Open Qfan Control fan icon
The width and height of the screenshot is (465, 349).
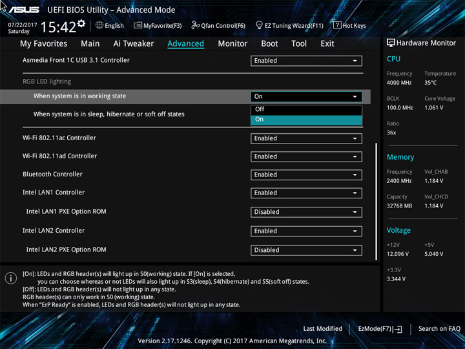tap(195, 25)
